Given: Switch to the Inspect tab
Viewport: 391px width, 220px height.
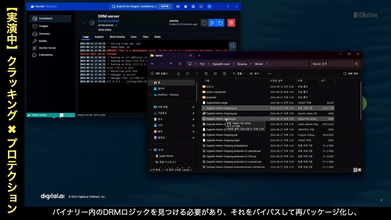Looking at the screenshot, I should [x=99, y=37].
